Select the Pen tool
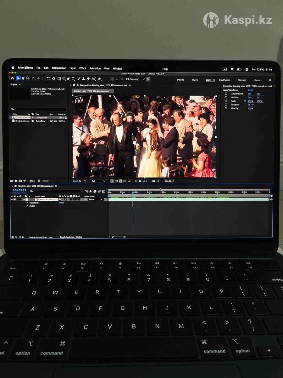The image size is (283, 378). [x=69, y=79]
